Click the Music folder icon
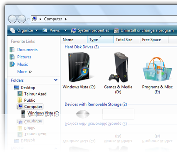The image size is (177, 152). (12, 64)
